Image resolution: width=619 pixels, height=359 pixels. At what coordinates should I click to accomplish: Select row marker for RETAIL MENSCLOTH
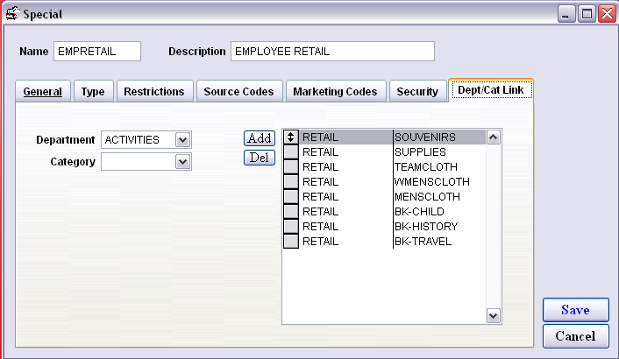291,197
